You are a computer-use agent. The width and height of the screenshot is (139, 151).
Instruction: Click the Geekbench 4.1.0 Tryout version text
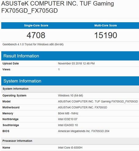point(33,44)
